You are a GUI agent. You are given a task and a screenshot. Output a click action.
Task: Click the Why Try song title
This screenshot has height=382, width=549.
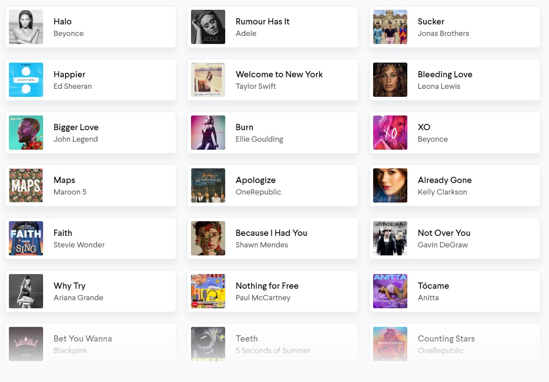[x=69, y=286]
